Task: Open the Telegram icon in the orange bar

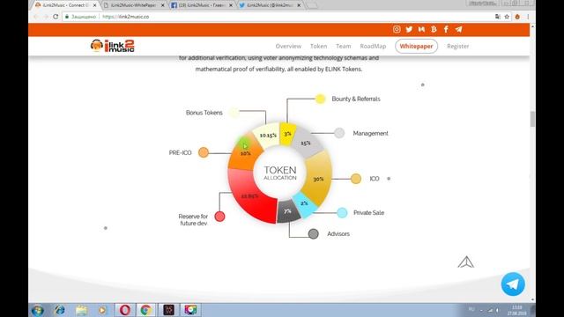Action: (x=458, y=29)
